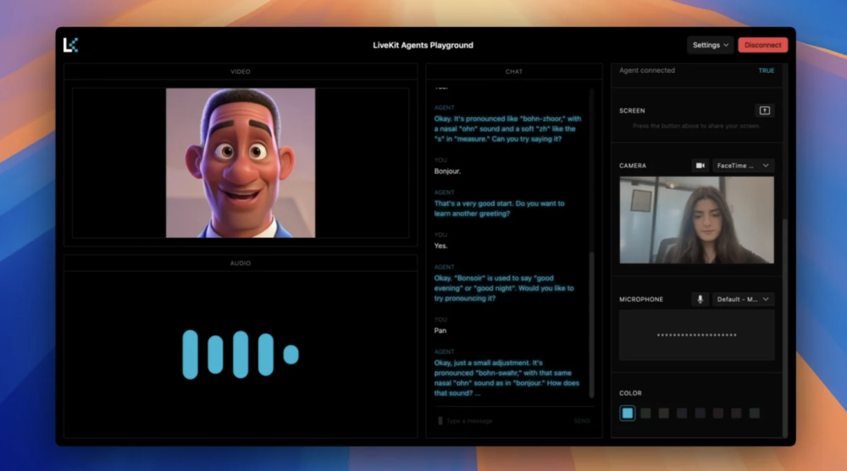
Task: Click the audio visualizer bars
Action: click(x=241, y=354)
